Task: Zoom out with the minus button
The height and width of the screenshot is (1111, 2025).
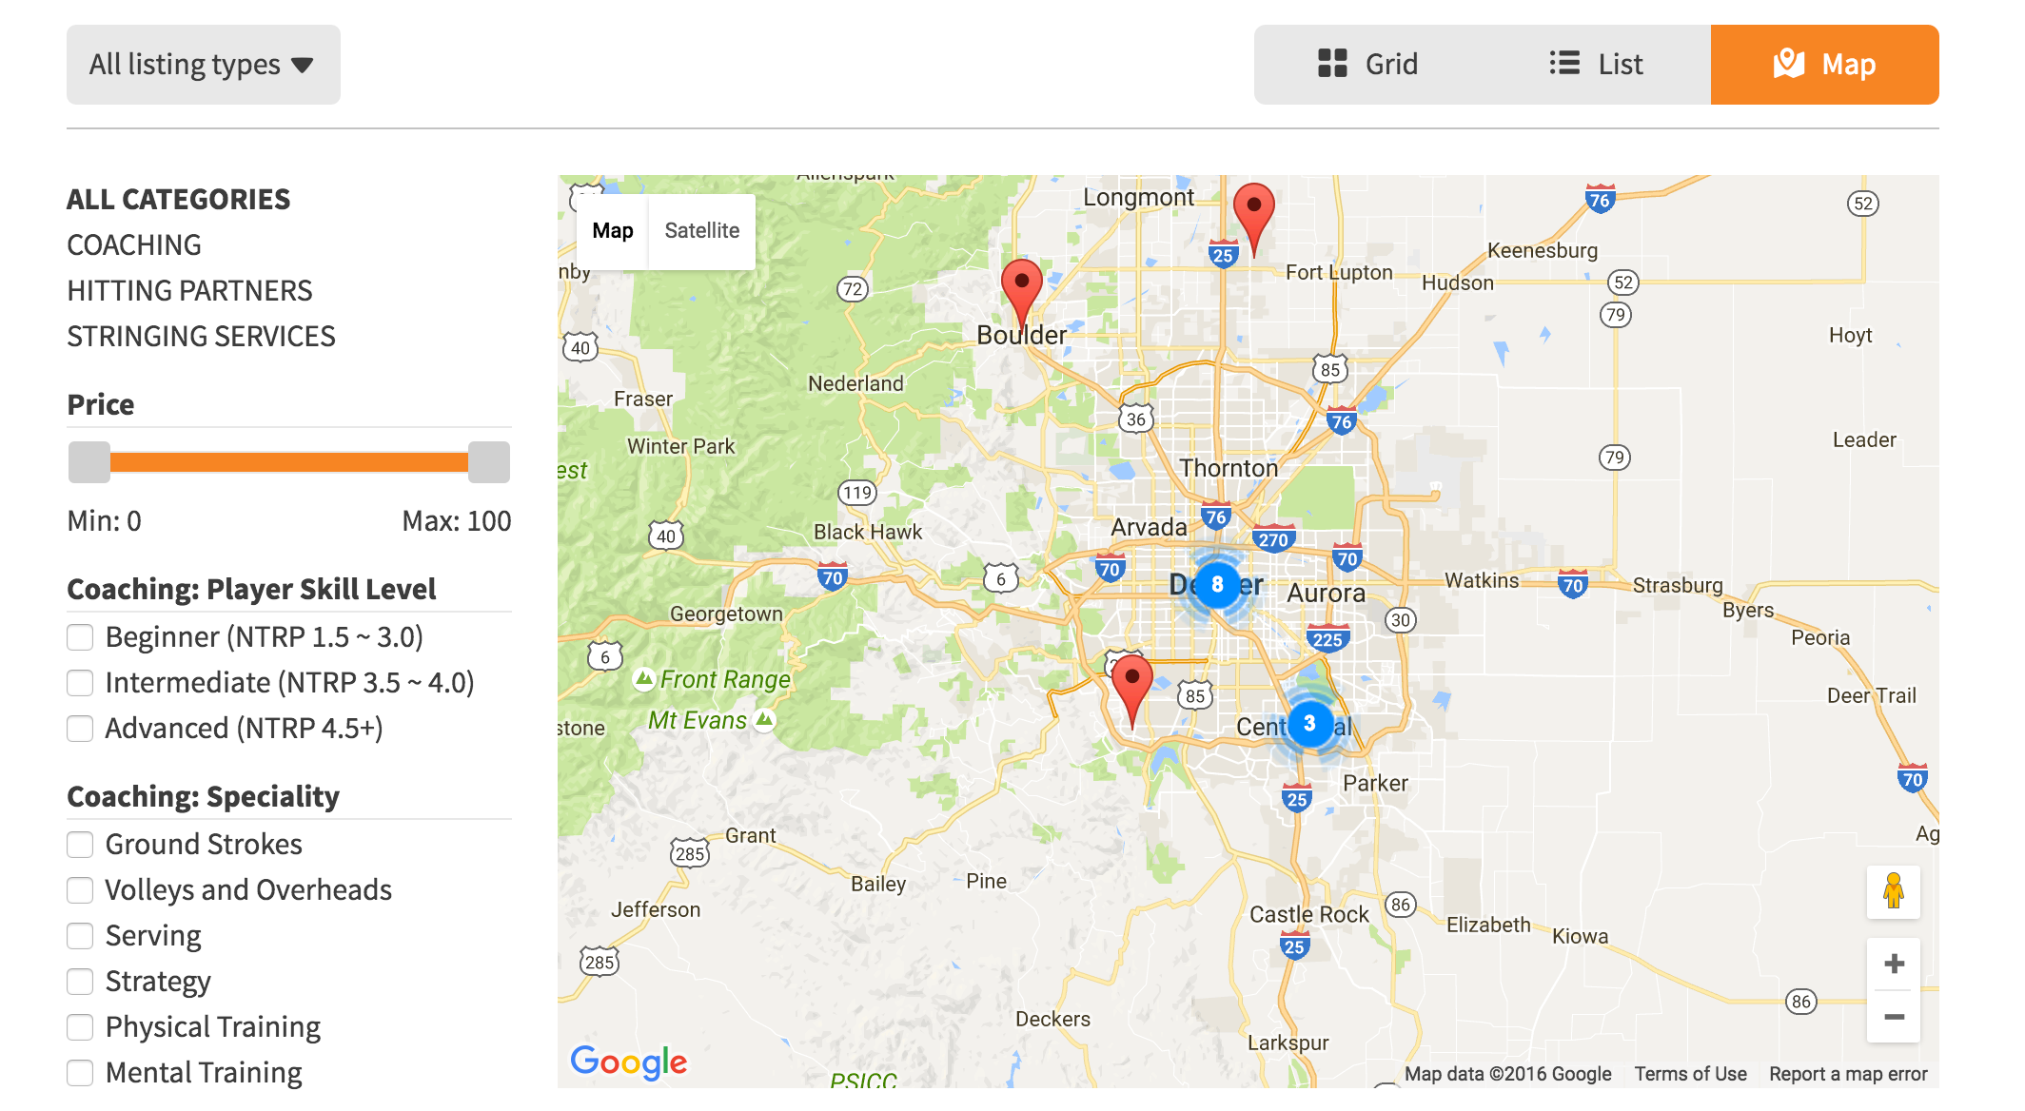Action: click(1893, 1017)
